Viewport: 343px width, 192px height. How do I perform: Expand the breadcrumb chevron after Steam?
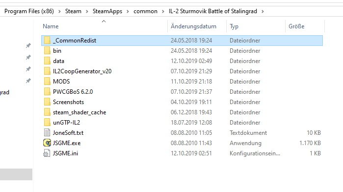[87, 11]
